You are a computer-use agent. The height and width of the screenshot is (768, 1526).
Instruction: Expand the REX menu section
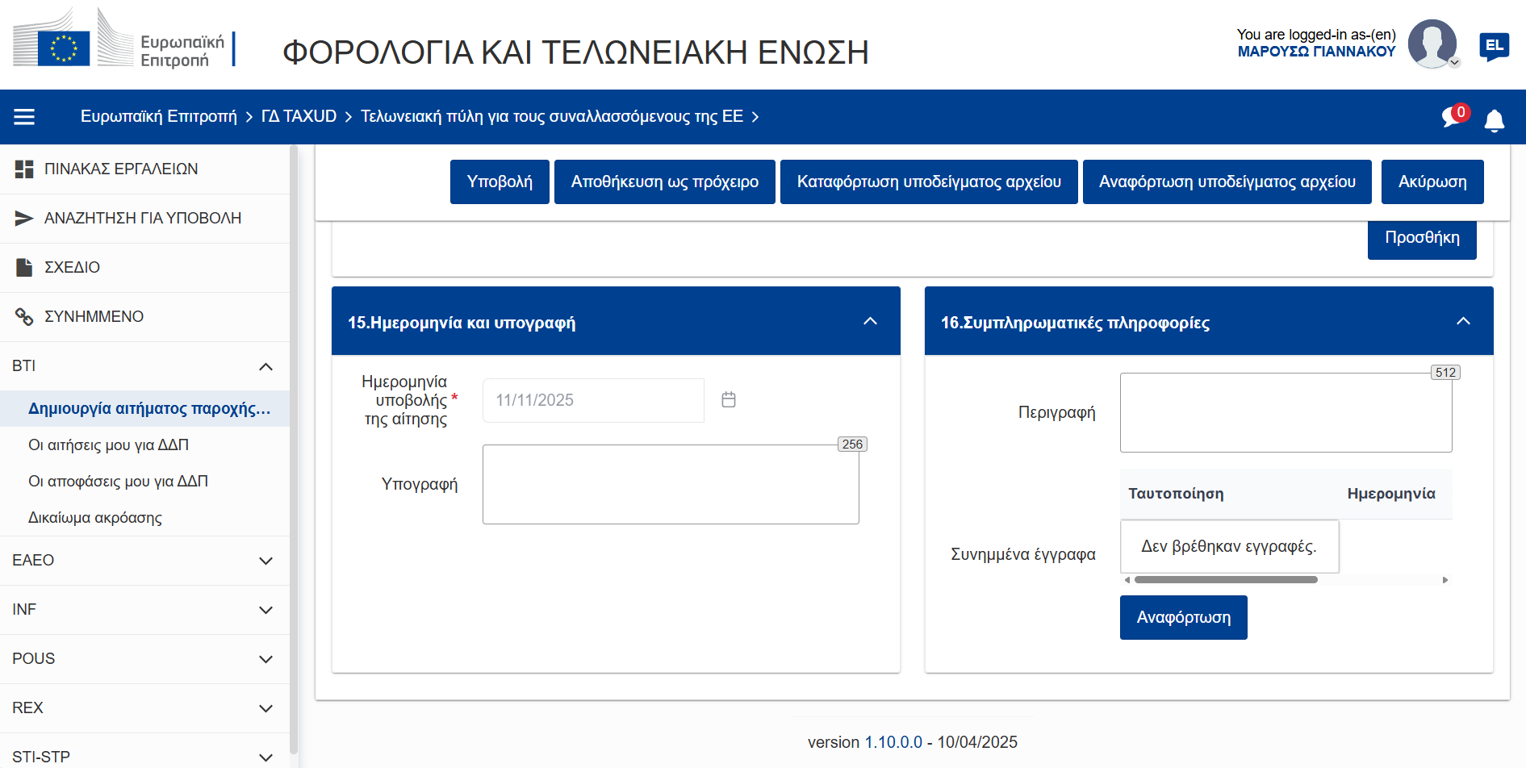point(265,708)
